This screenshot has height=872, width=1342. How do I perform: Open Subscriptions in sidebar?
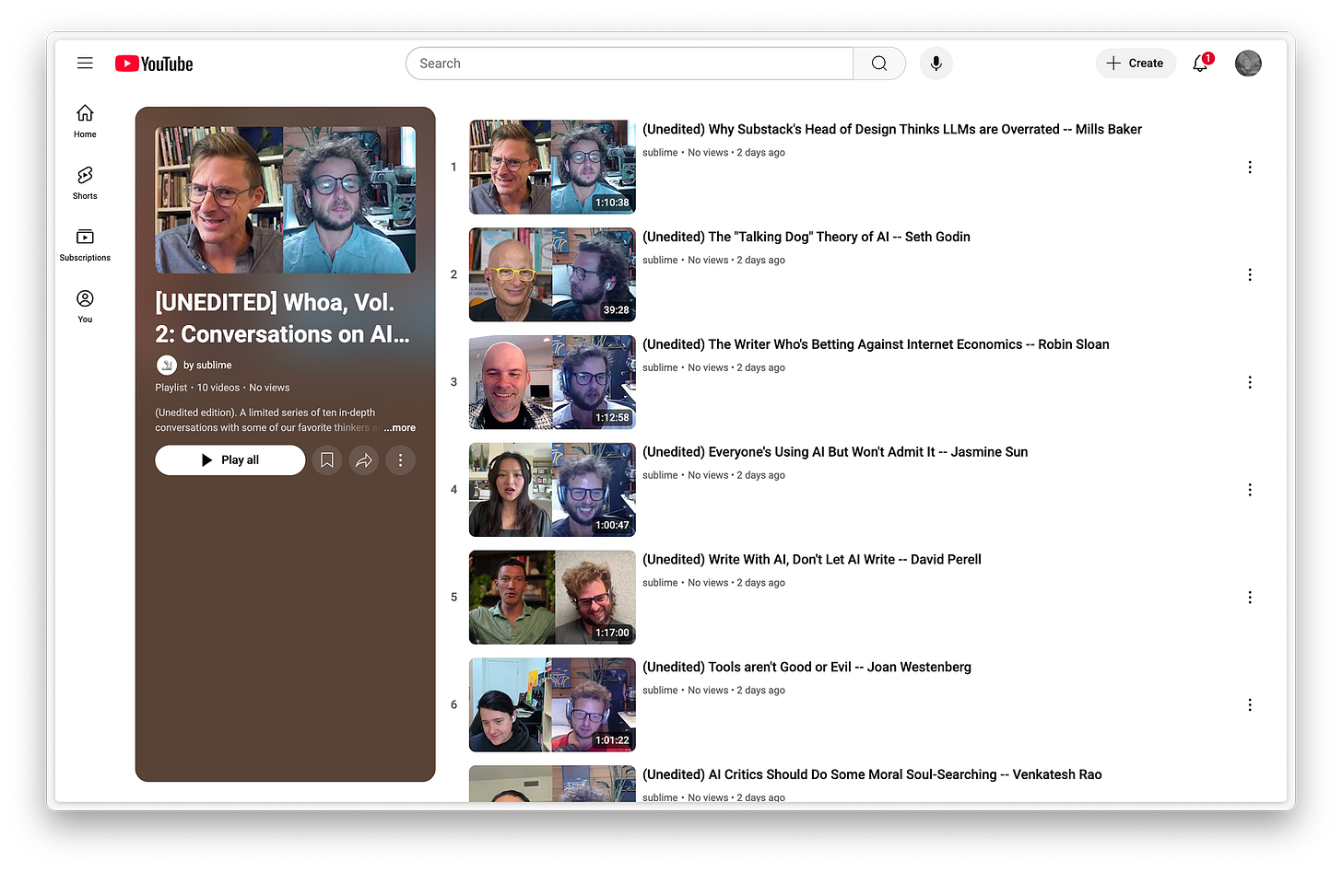tap(85, 244)
